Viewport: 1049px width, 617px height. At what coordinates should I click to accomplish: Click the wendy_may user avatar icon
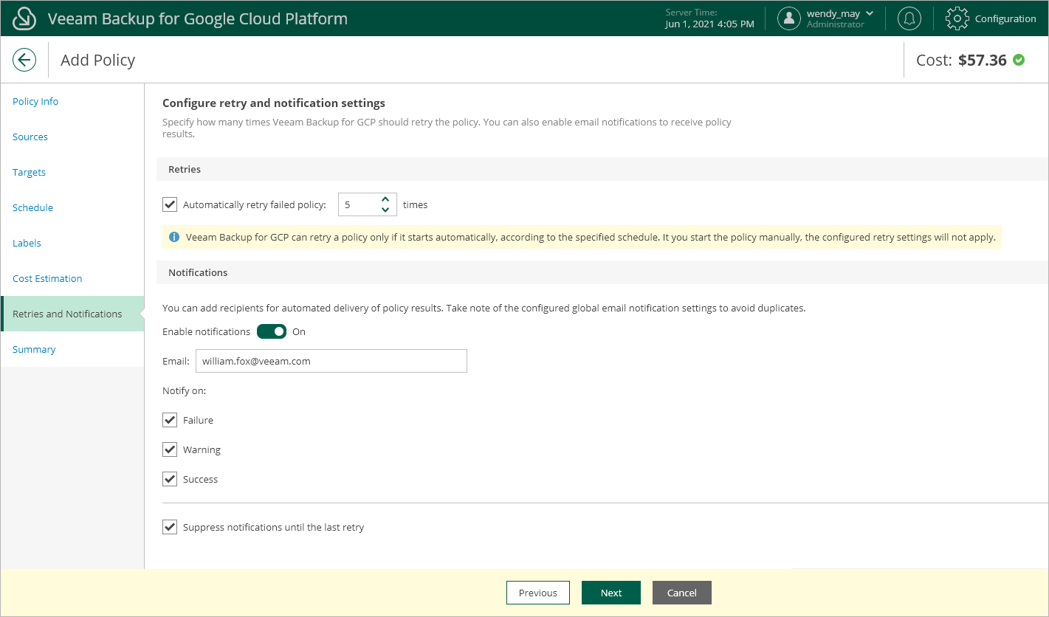(x=789, y=18)
